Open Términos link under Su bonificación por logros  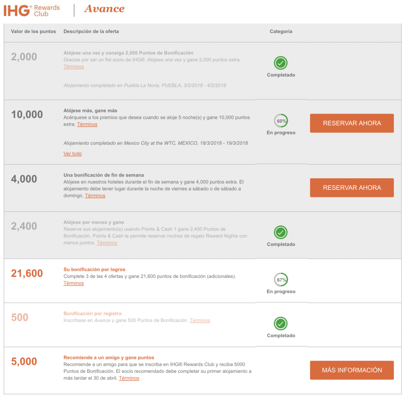point(74,283)
